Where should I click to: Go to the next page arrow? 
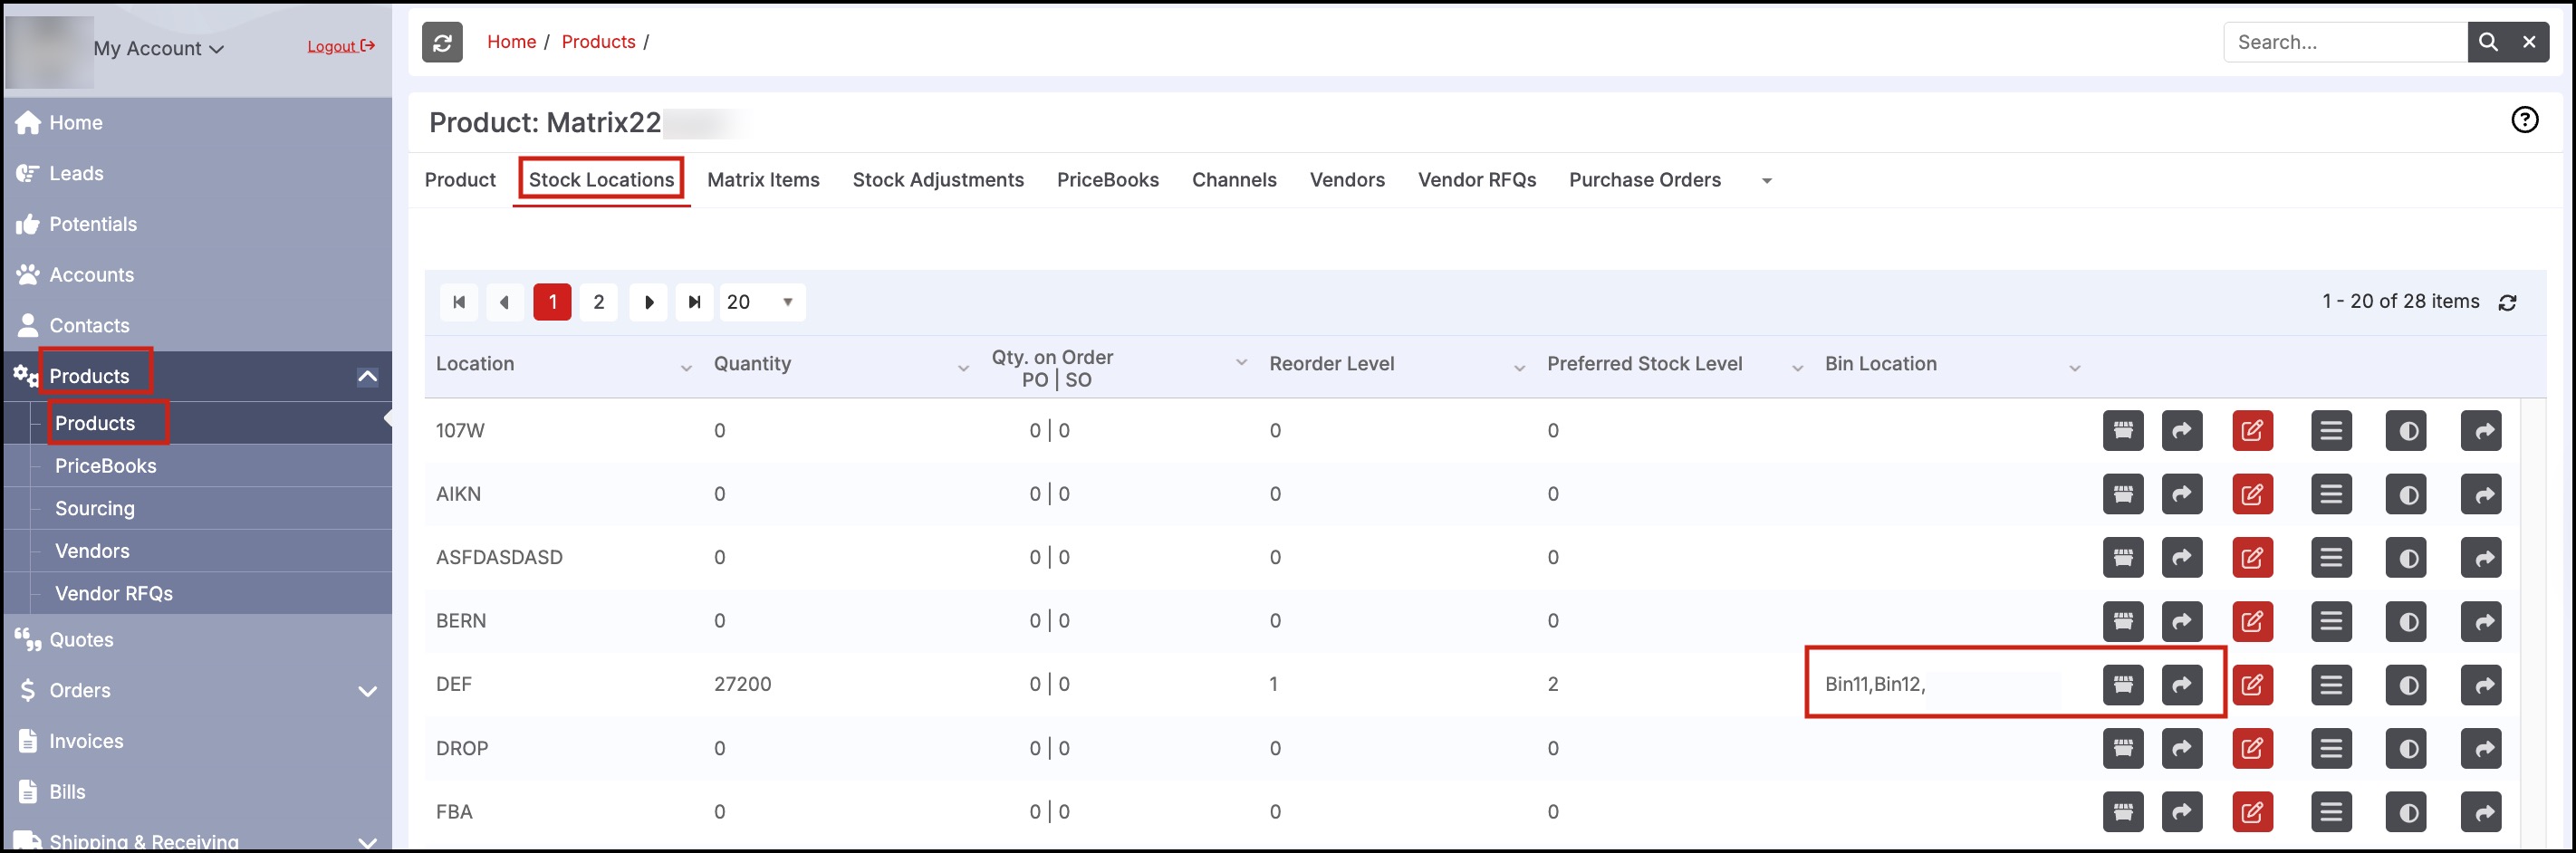[x=649, y=302]
